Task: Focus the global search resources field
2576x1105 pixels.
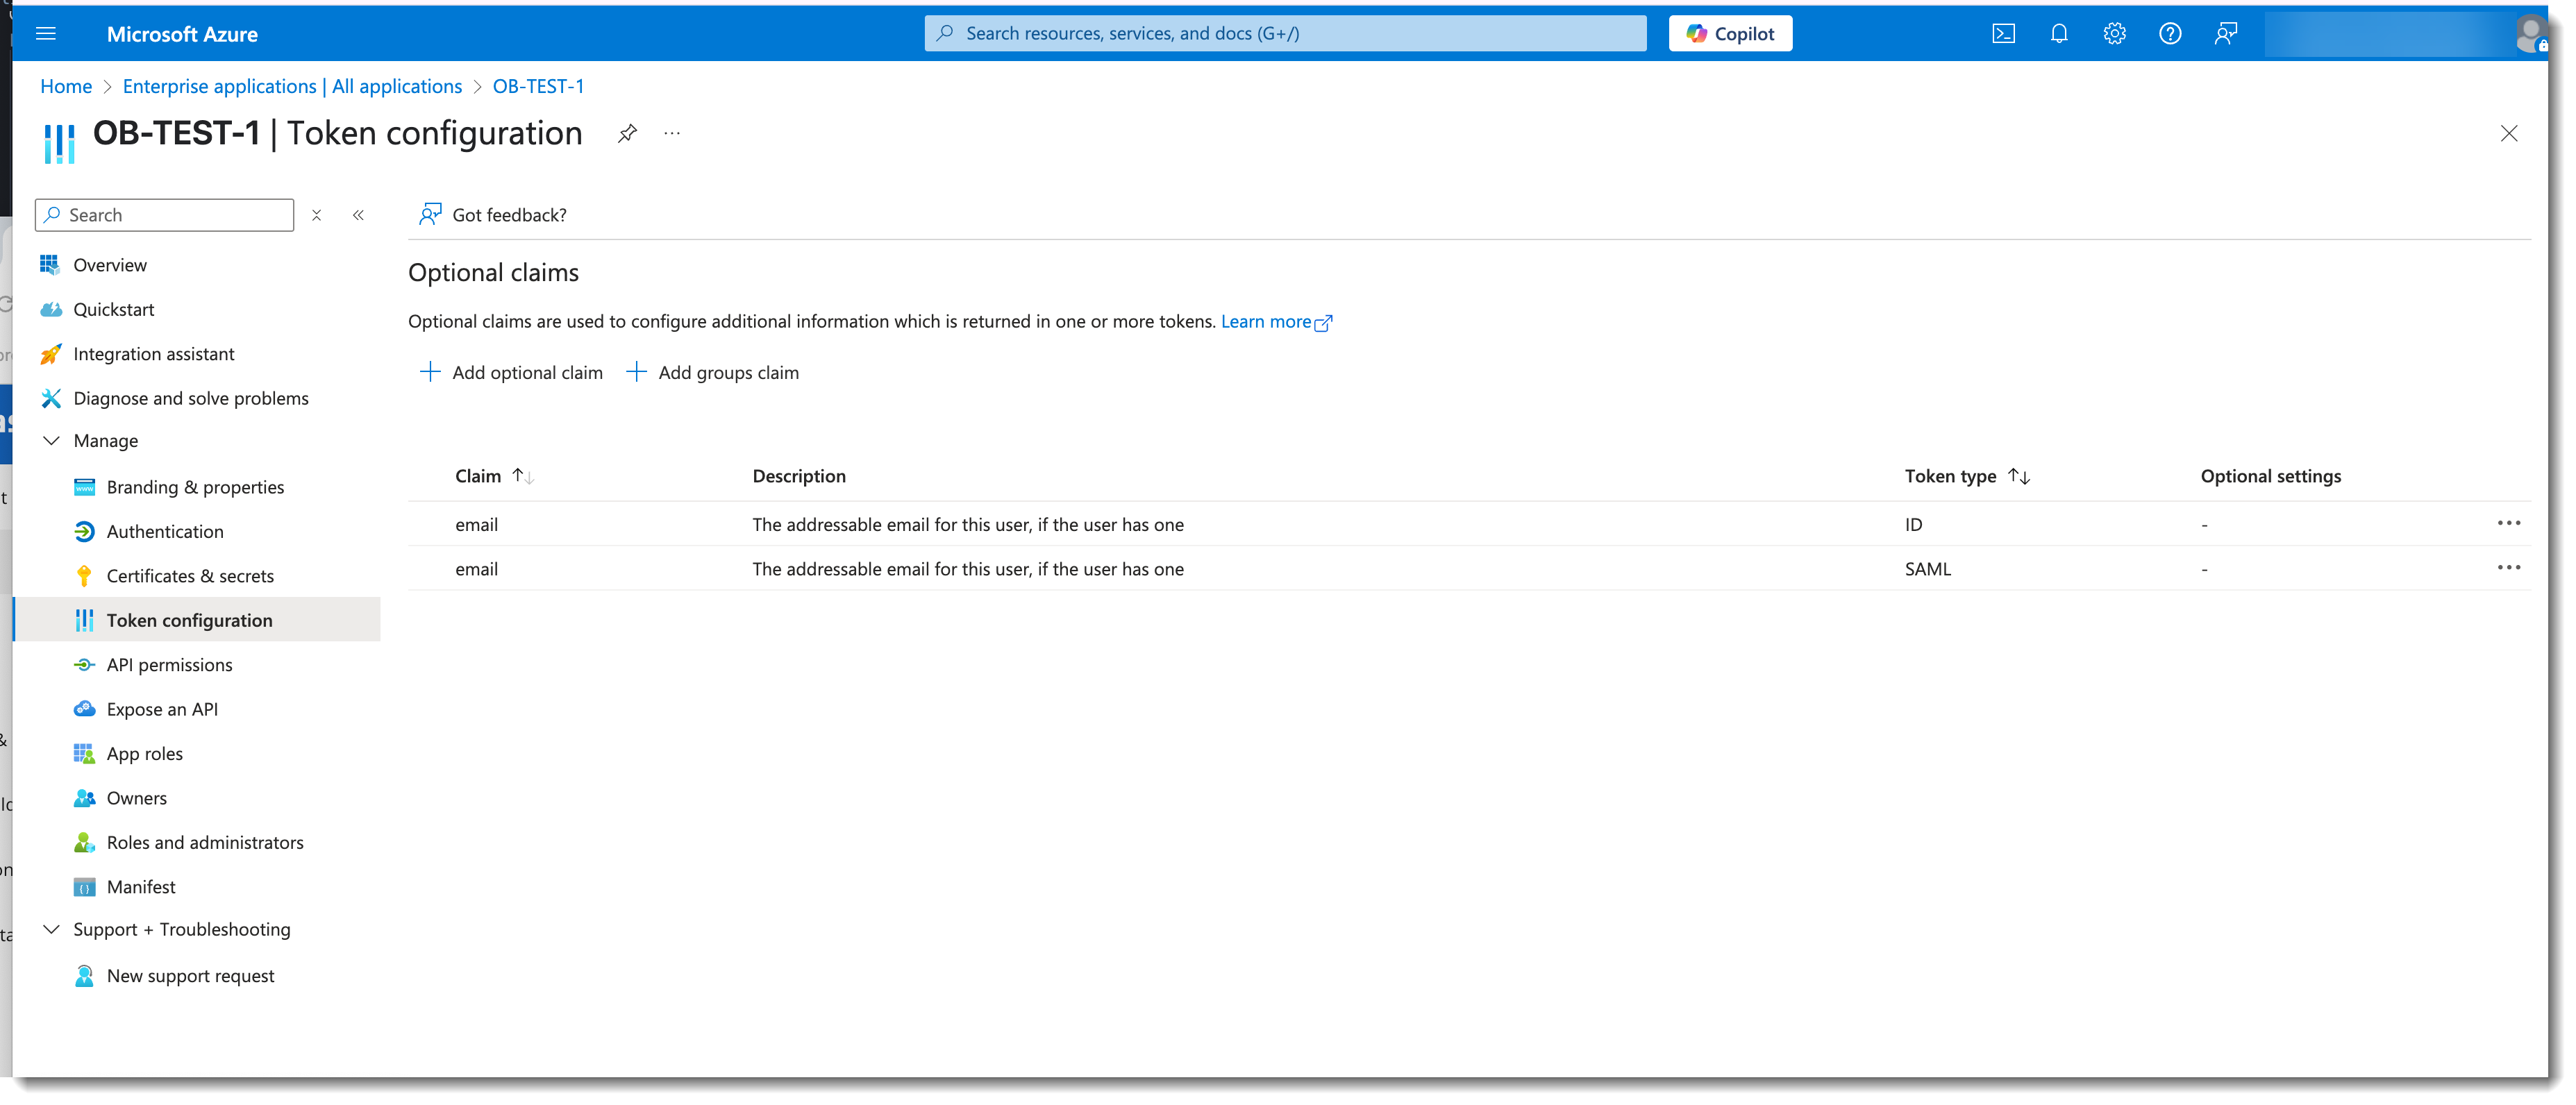Action: [1285, 34]
